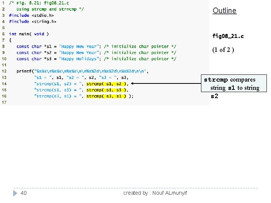Image resolution: width=271 pixels, height=203 pixels.
Task: Click the const char *s1 declaration
Action: [x=59, y=47]
